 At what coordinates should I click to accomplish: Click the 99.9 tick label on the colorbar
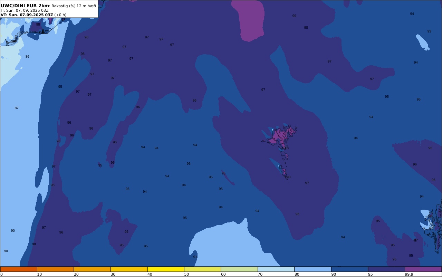tap(409, 274)
